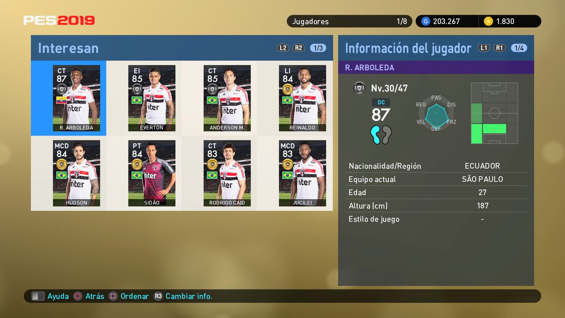Click the pitch position map
Viewport: 565px width, 318px height.
494,113
